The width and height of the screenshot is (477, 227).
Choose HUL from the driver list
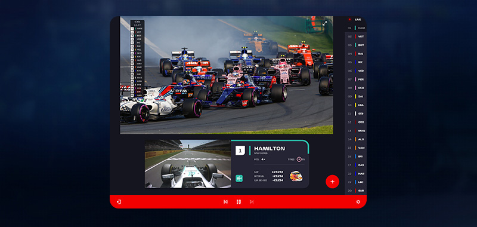355,105
